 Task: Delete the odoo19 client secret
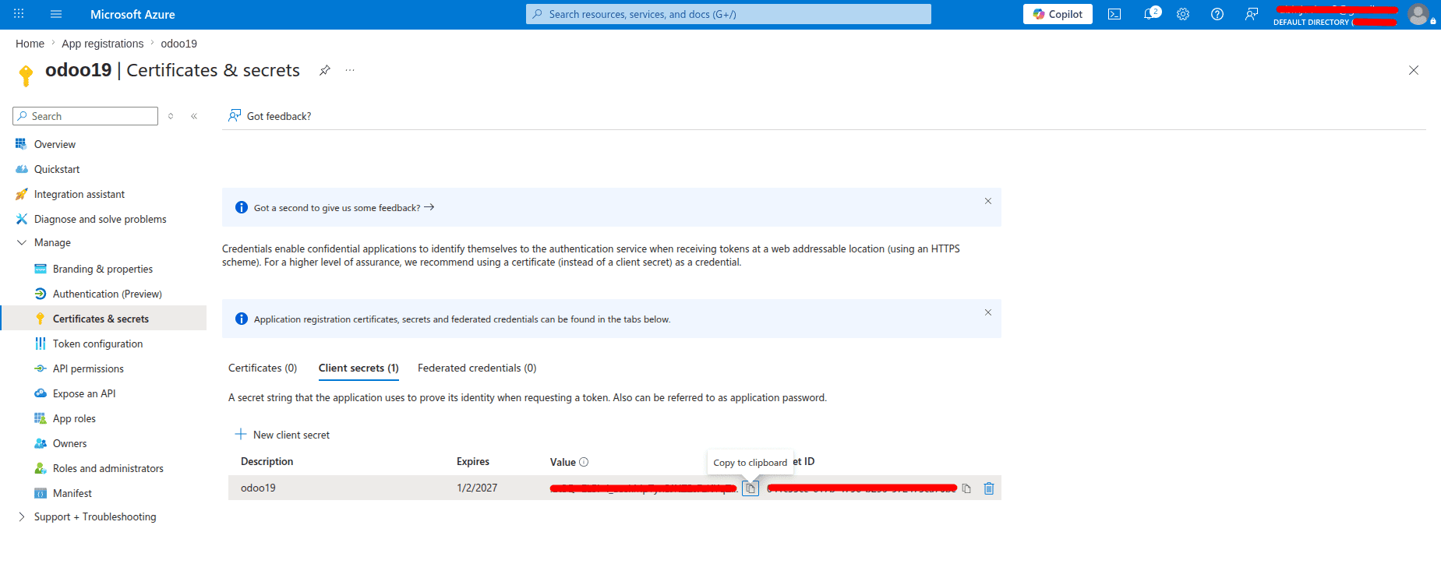[x=989, y=488]
